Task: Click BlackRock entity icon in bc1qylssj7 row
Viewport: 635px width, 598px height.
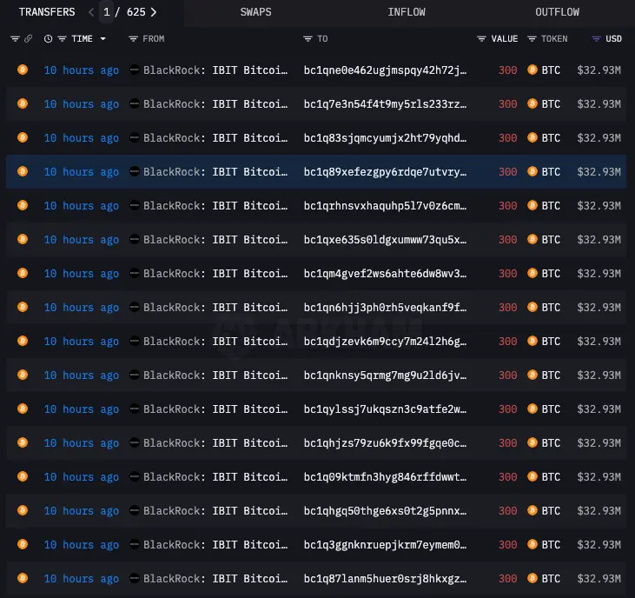Action: [135, 409]
